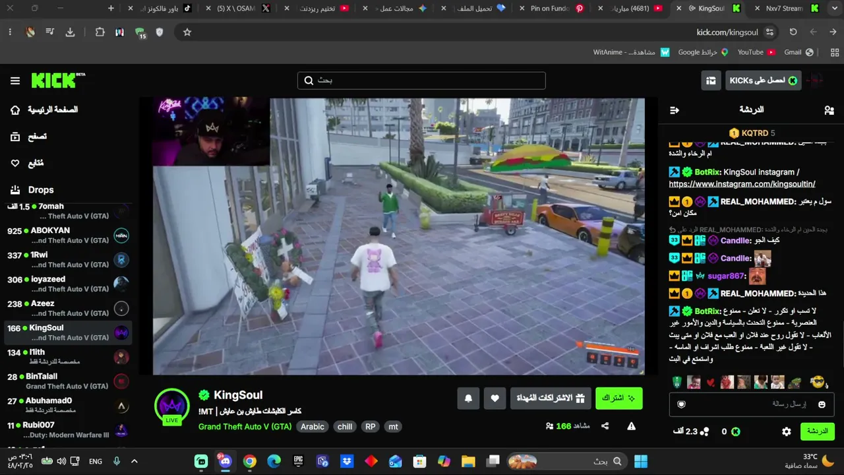Collapse the chat panel with arrow icon

click(x=675, y=110)
